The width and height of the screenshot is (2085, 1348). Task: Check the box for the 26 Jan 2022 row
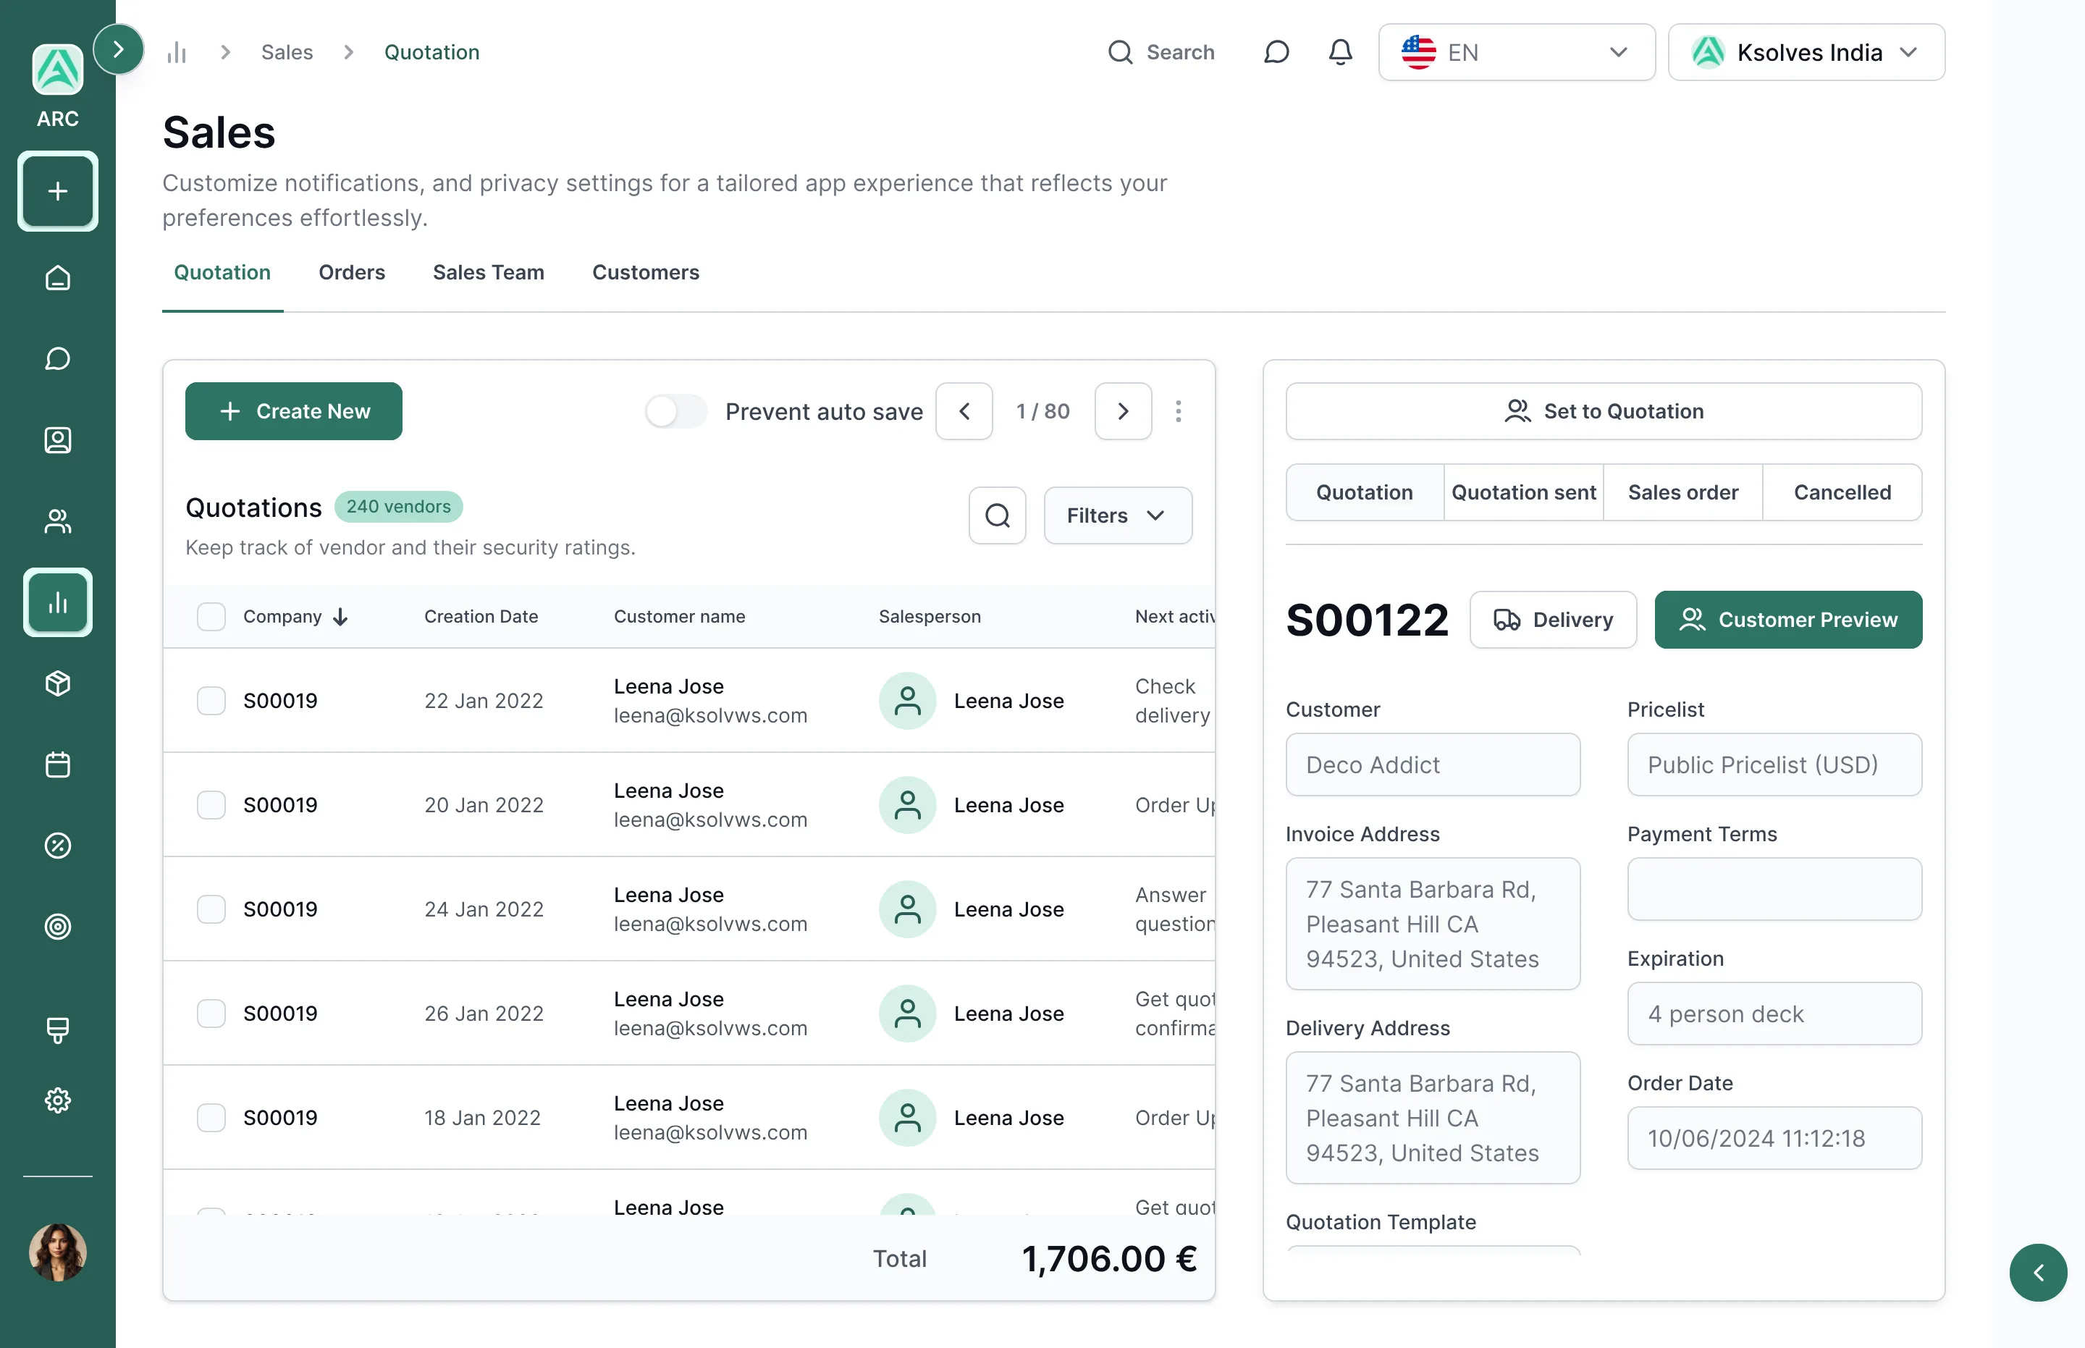coord(211,1013)
